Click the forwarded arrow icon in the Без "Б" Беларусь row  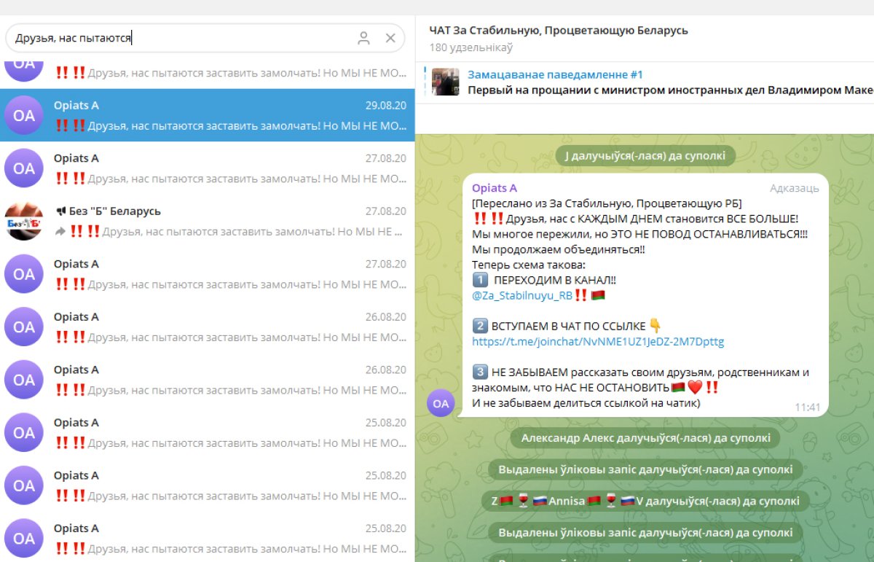point(60,232)
